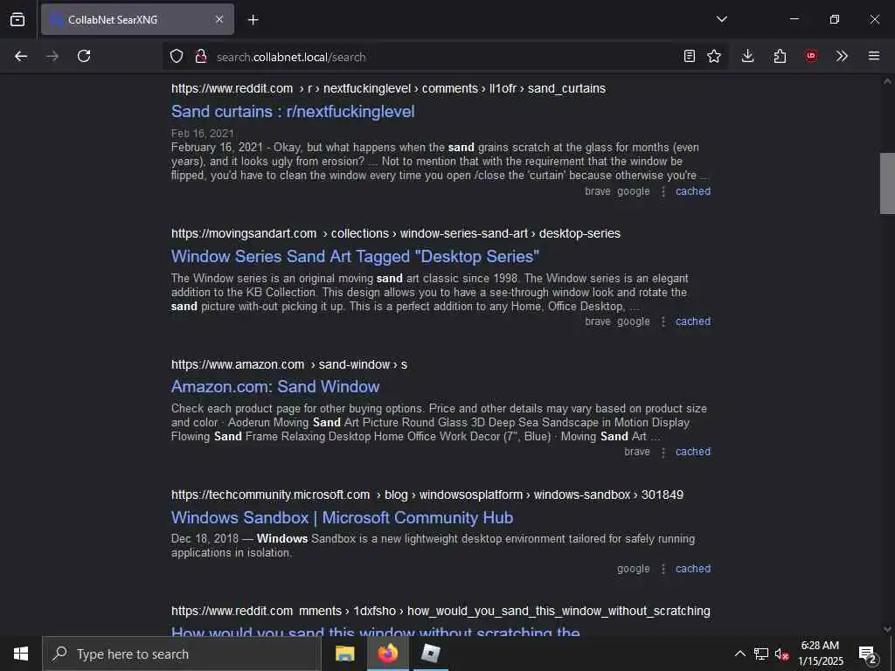
Task: Open cached copy of Amazon result
Action: click(693, 452)
